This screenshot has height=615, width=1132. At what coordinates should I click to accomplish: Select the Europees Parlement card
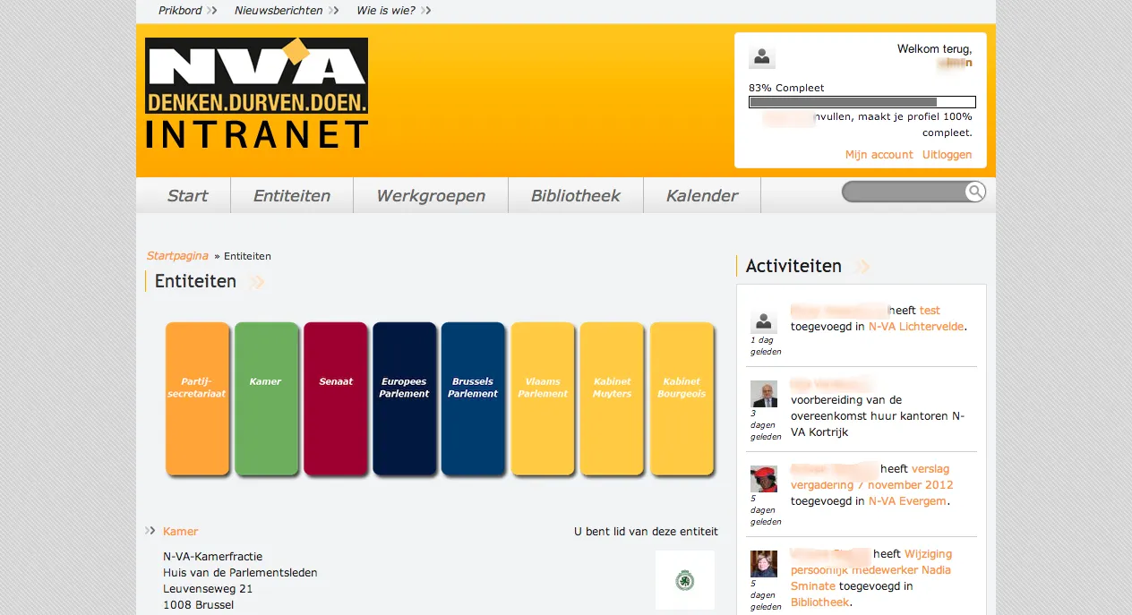point(404,398)
